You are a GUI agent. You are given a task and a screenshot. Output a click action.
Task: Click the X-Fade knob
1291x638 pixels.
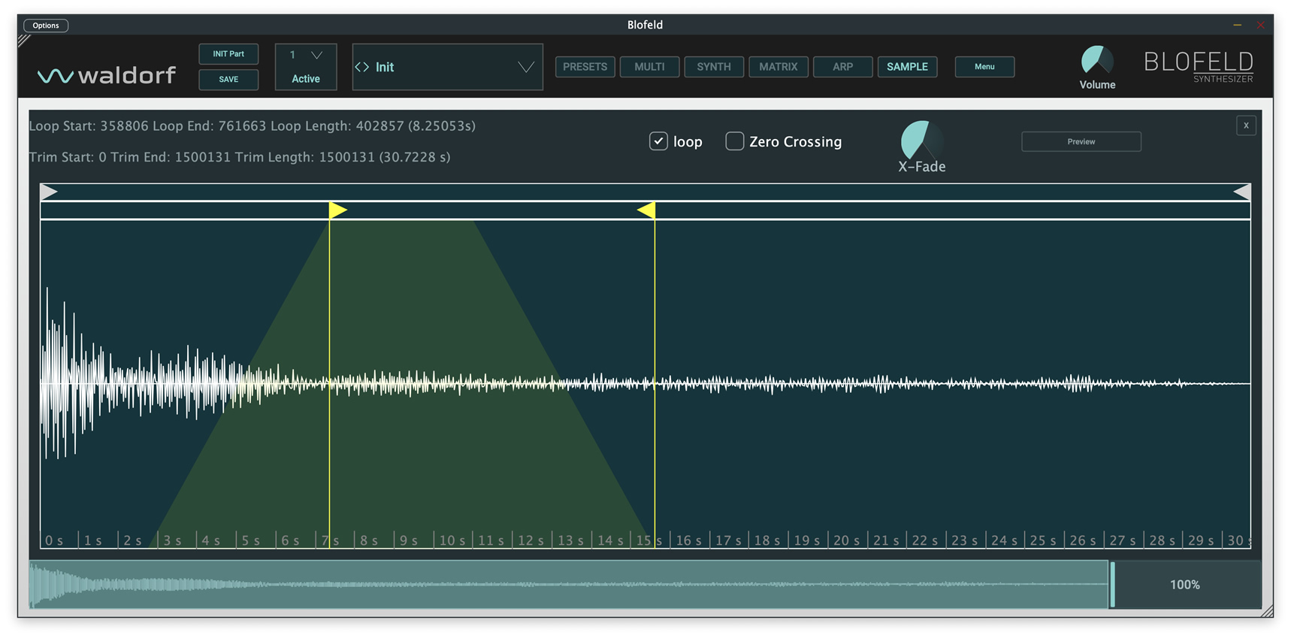pos(922,140)
